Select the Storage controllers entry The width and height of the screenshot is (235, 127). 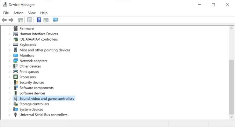click(x=34, y=104)
